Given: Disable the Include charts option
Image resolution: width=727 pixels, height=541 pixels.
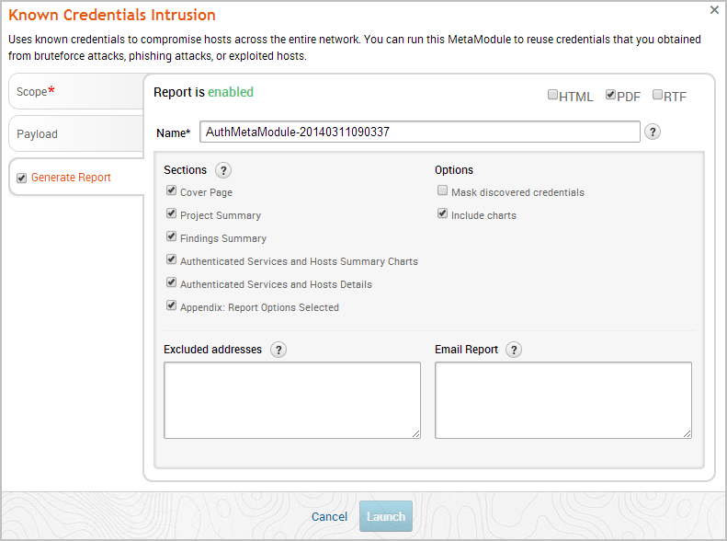Looking at the screenshot, I should pyautogui.click(x=443, y=214).
